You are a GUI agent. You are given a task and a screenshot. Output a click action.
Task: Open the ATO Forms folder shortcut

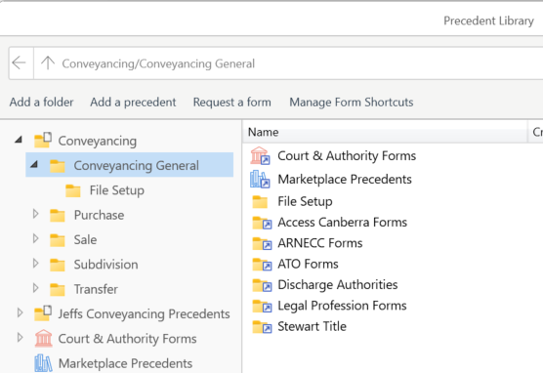click(308, 264)
